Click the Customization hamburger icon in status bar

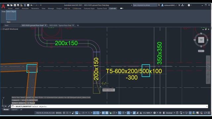pyautogui.click(x=209, y=113)
